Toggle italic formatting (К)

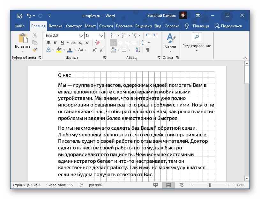(55, 43)
